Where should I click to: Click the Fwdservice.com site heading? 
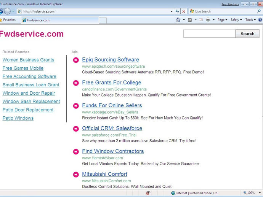(32, 34)
